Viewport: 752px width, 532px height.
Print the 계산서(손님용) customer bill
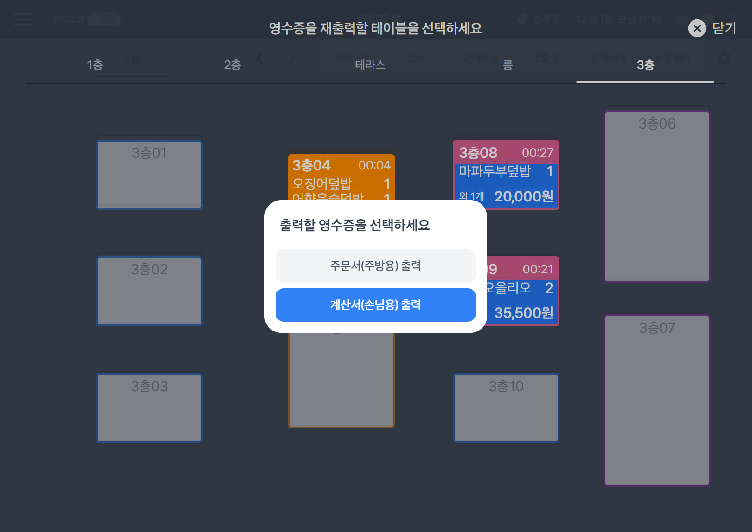[x=375, y=305]
